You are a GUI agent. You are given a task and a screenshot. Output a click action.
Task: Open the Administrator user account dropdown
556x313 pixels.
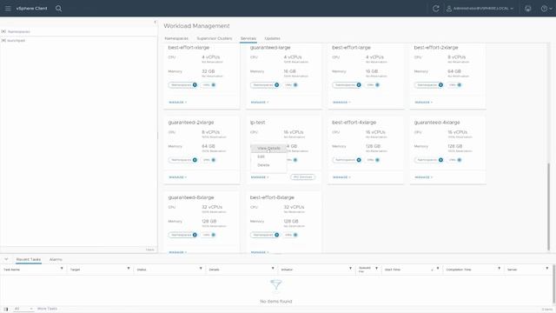[480, 9]
